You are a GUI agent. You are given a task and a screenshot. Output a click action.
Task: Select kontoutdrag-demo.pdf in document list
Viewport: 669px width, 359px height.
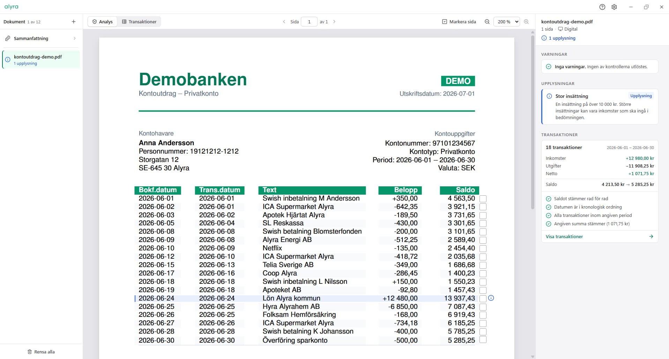[x=41, y=60]
